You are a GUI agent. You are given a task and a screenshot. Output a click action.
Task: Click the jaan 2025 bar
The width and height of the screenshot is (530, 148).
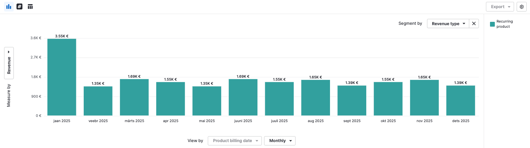pyautogui.click(x=62, y=78)
